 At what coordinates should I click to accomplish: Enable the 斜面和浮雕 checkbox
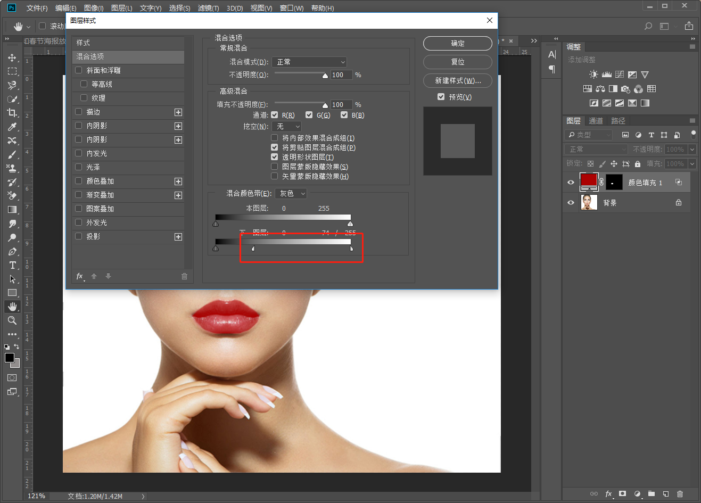(x=79, y=70)
